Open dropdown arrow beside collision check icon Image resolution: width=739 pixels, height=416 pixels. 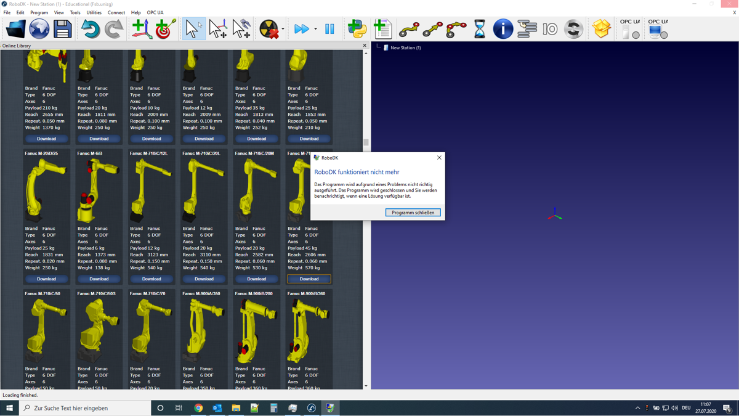pyautogui.click(x=283, y=29)
